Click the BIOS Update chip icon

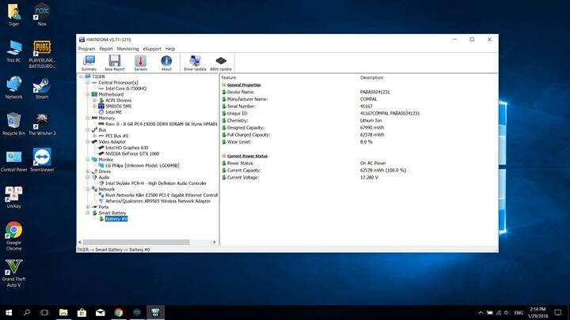220,62
